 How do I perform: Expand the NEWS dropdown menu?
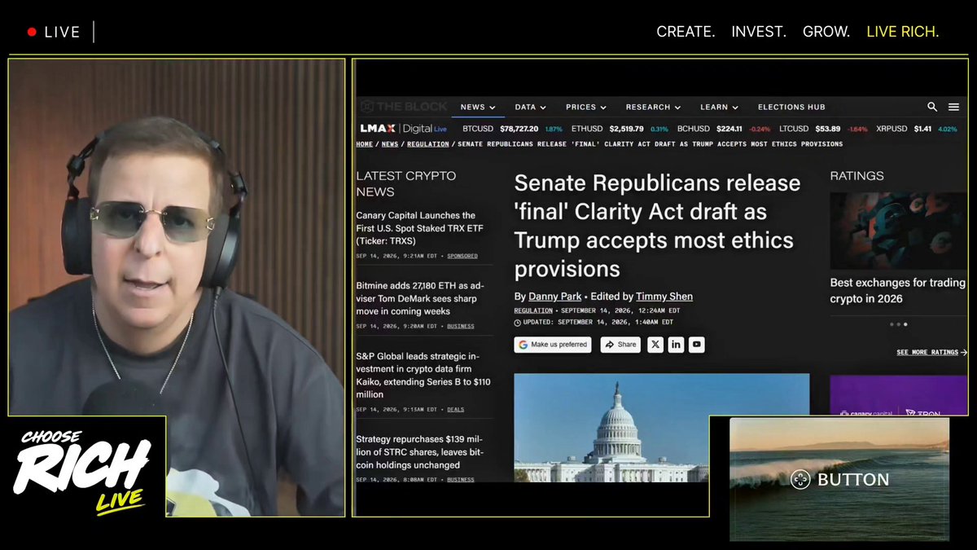[478, 107]
